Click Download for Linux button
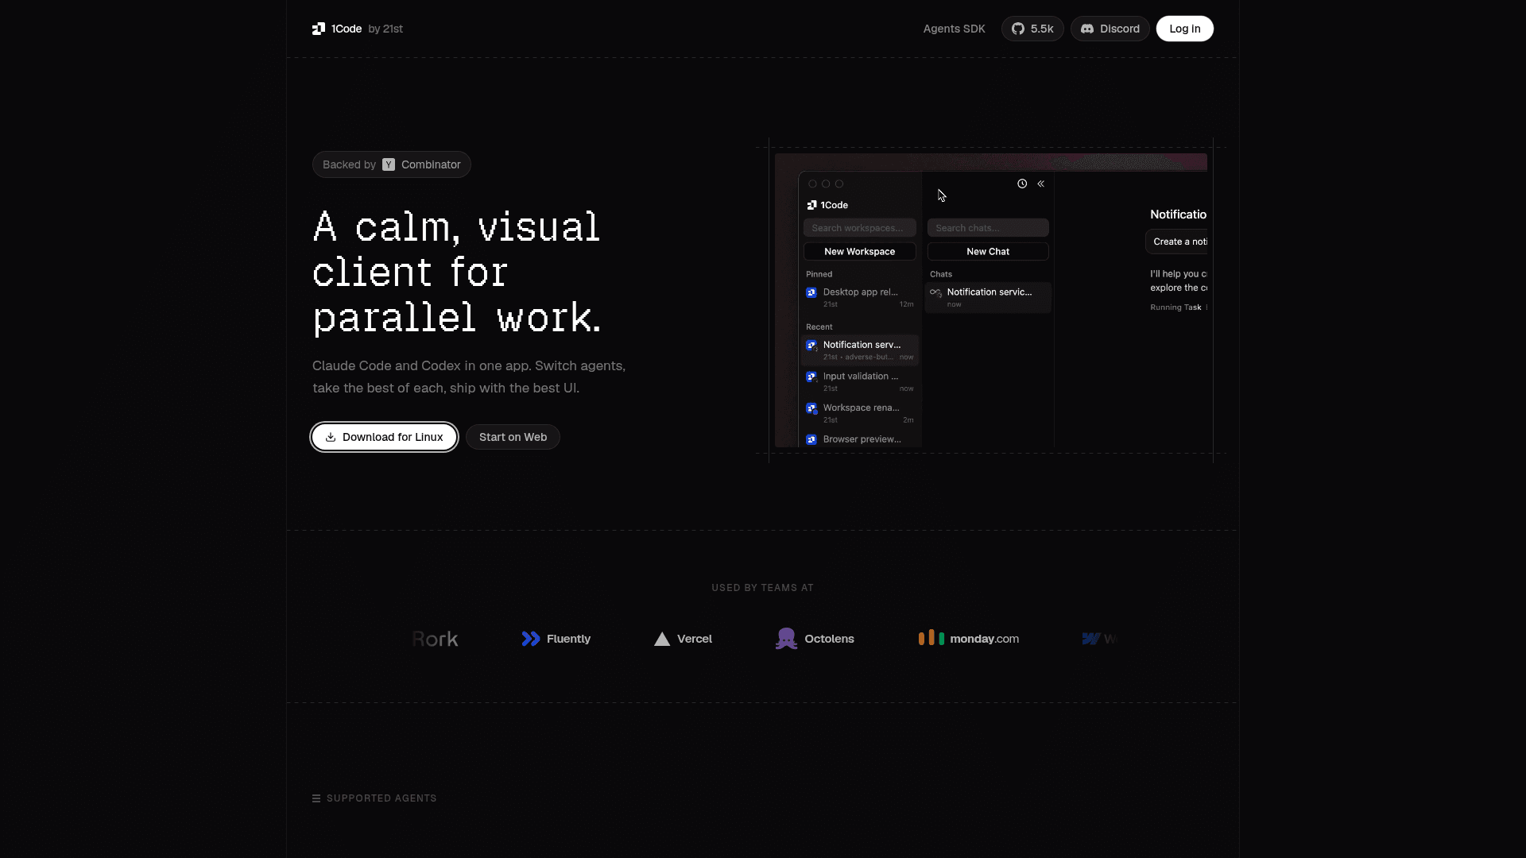 384,437
